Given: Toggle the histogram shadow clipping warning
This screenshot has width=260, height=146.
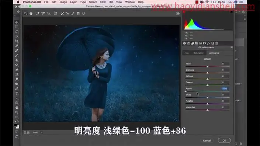Looking at the screenshot, I should [184, 12].
